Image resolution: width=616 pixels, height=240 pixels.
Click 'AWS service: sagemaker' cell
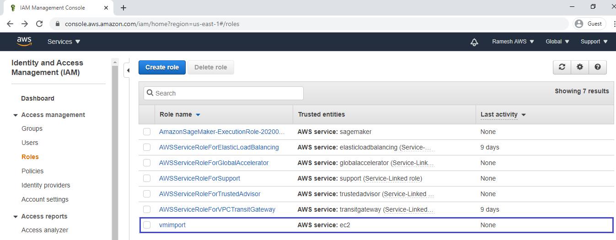coord(334,132)
